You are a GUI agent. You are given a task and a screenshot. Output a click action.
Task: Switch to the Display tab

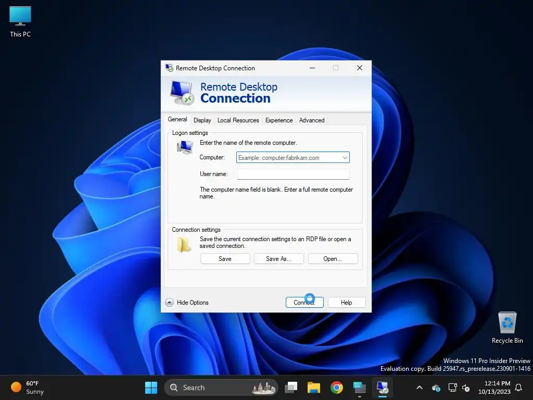coord(202,120)
